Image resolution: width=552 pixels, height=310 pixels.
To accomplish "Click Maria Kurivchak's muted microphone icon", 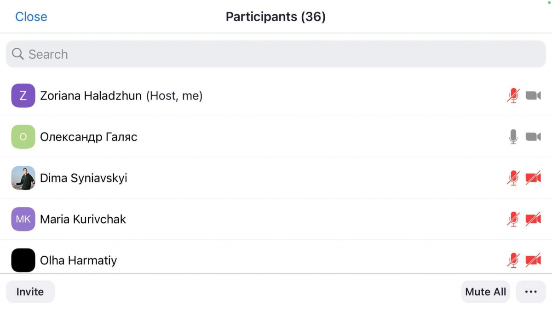I will point(513,219).
